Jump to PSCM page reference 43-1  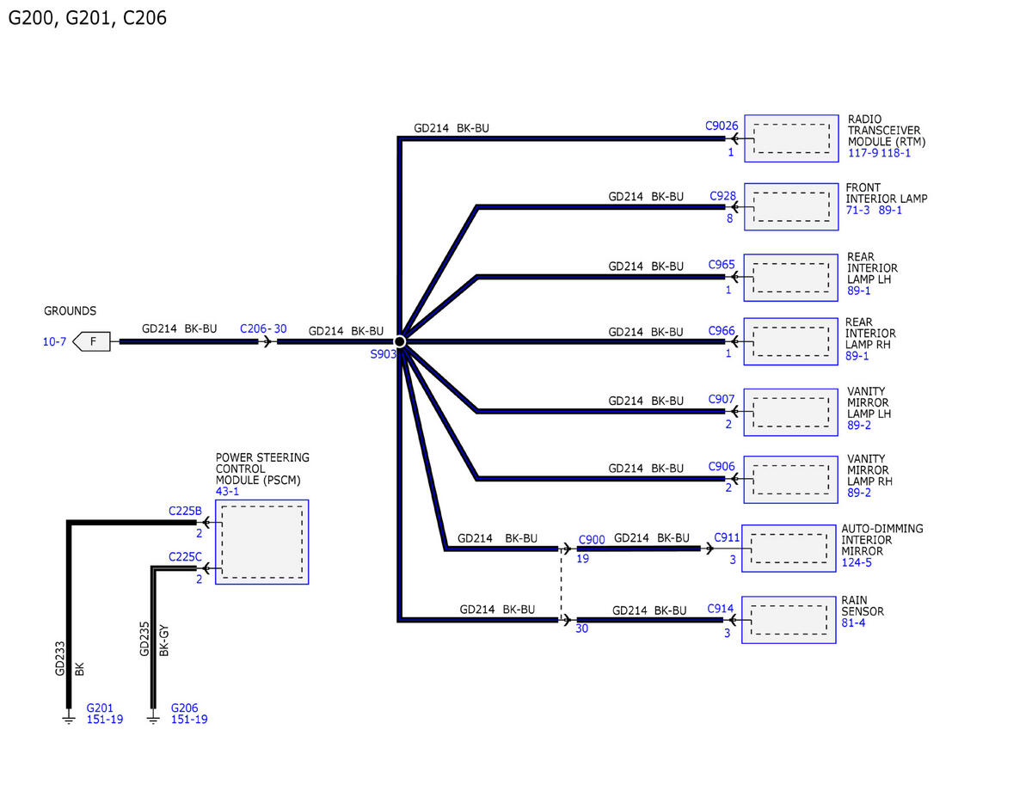[x=228, y=490]
